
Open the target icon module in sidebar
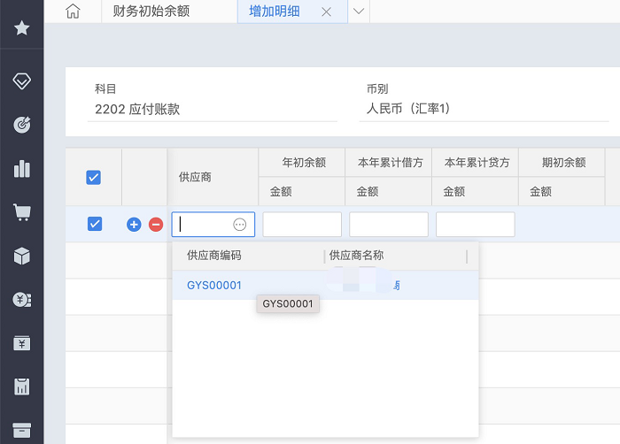pyautogui.click(x=21, y=125)
